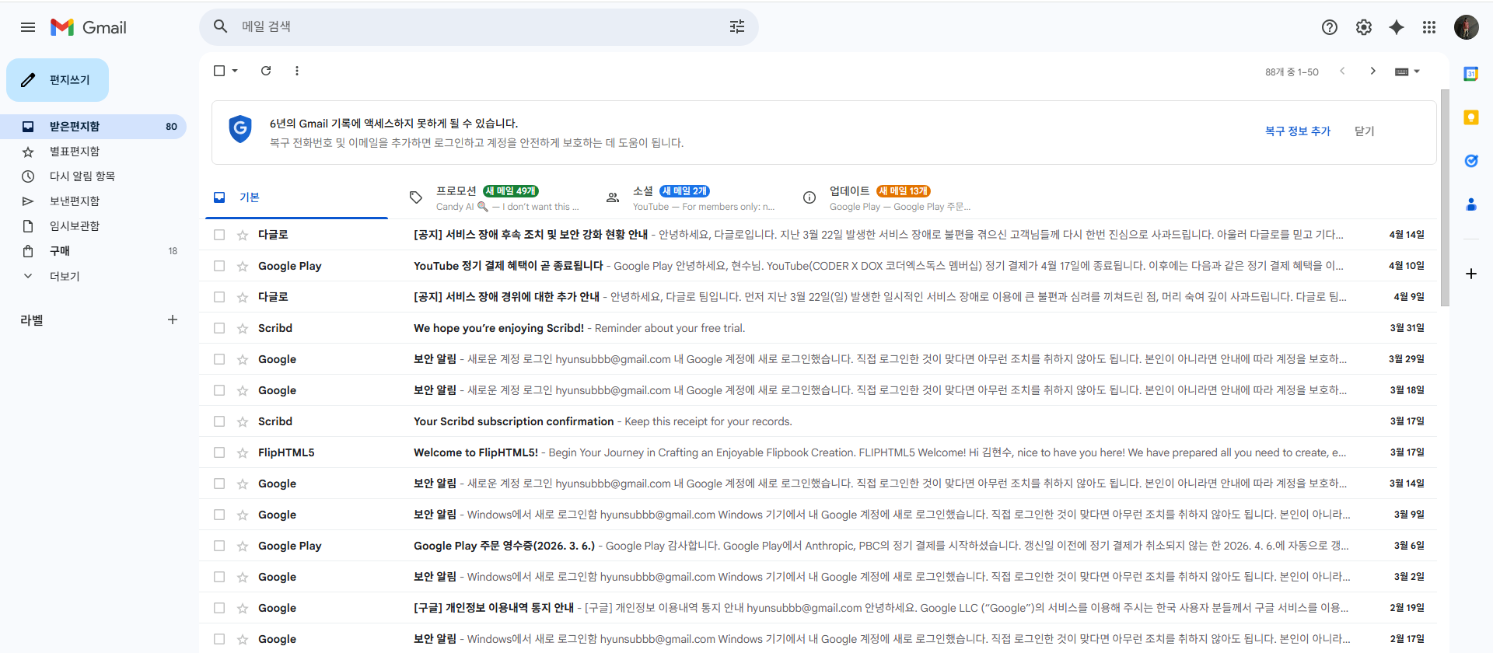Click the 편지쓰기 compose button
1493x653 pixels.
click(58, 80)
